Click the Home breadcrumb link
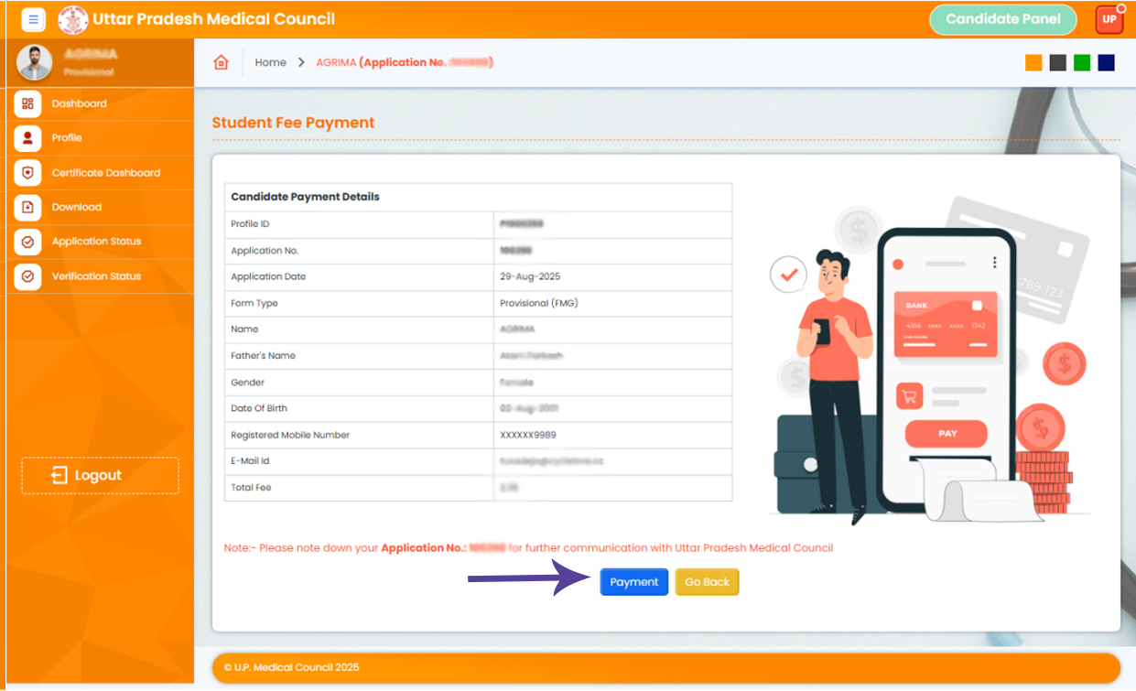Viewport: 1136px width, 691px height. click(270, 62)
